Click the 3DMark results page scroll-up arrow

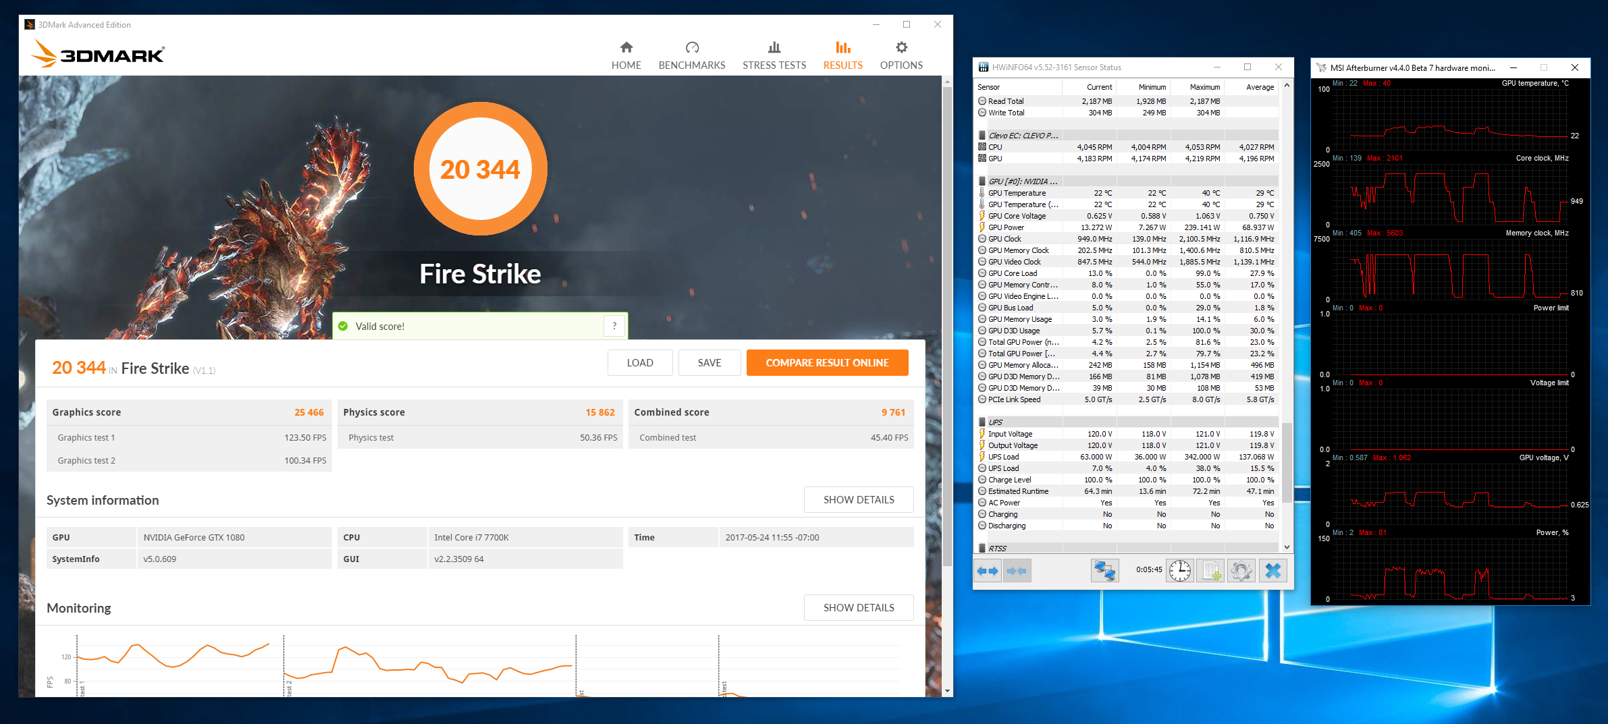(x=948, y=82)
